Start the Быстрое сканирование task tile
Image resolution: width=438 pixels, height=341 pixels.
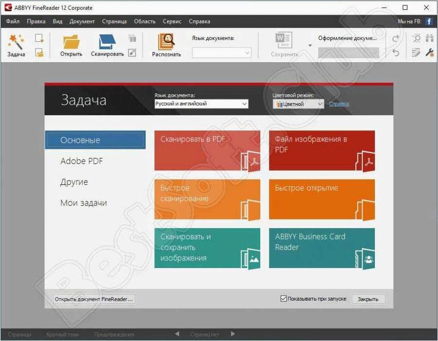click(207, 199)
